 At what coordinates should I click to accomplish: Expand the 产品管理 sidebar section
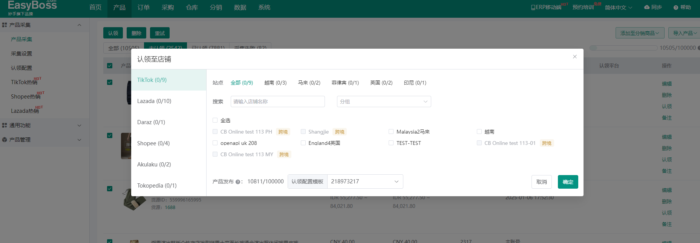(79, 140)
